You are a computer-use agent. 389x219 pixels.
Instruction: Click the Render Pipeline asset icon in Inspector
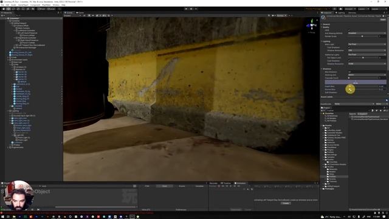pos(323,17)
